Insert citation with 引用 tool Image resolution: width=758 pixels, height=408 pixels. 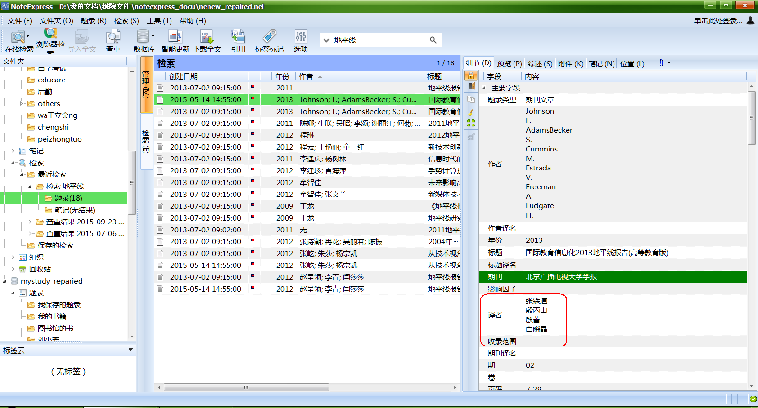[238, 41]
